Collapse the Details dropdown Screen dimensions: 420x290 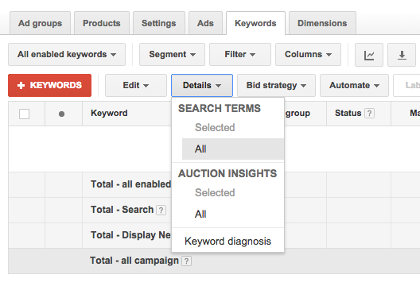(202, 85)
